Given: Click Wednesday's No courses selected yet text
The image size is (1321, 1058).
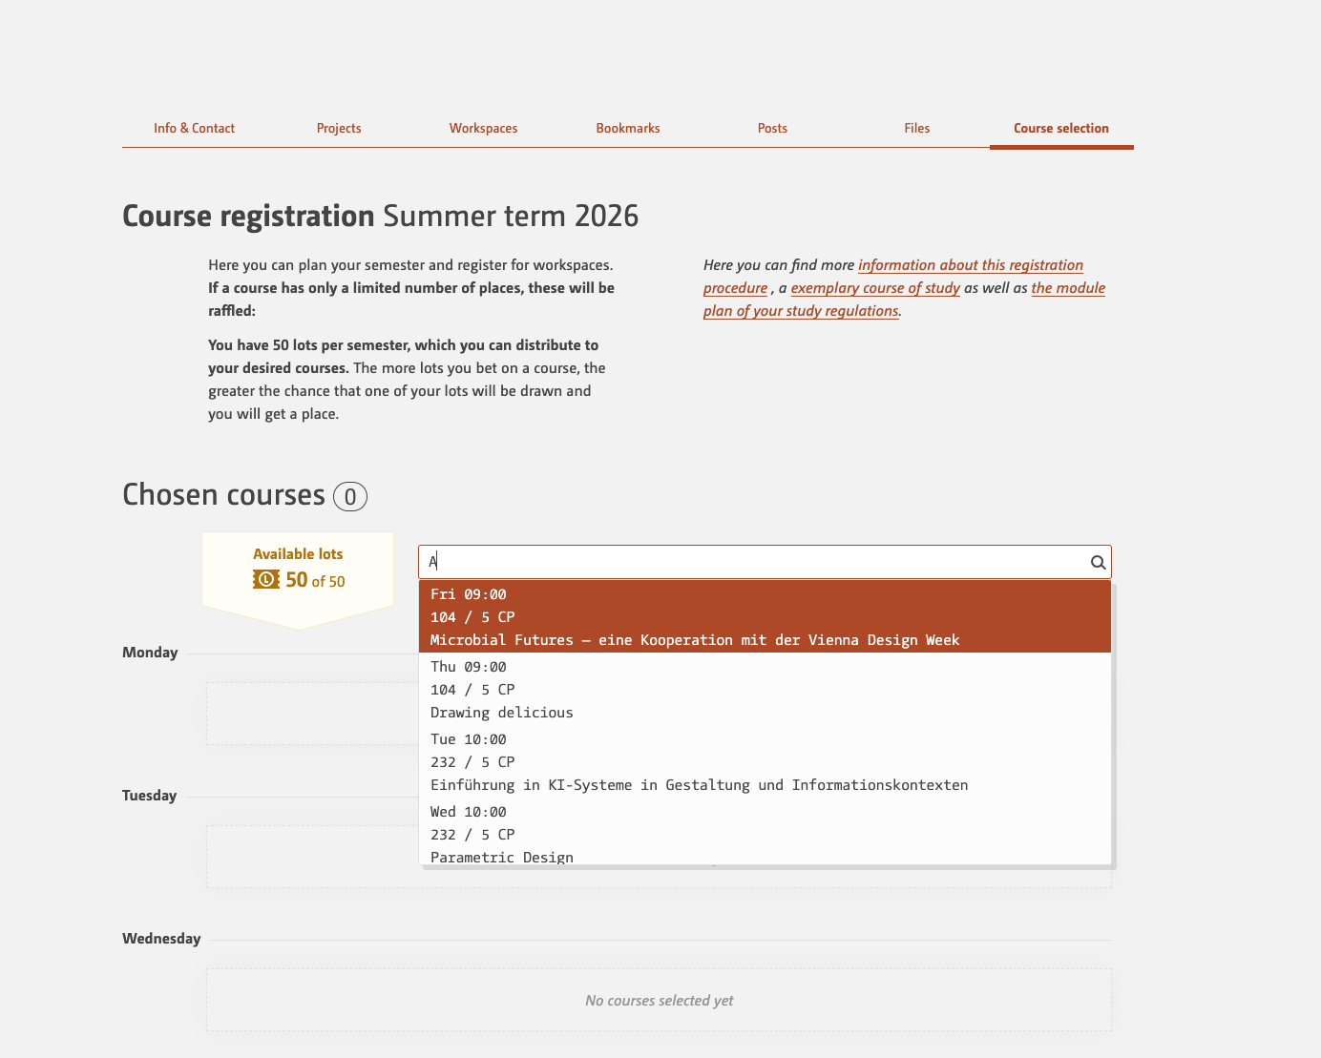Looking at the screenshot, I should [x=660, y=1001].
